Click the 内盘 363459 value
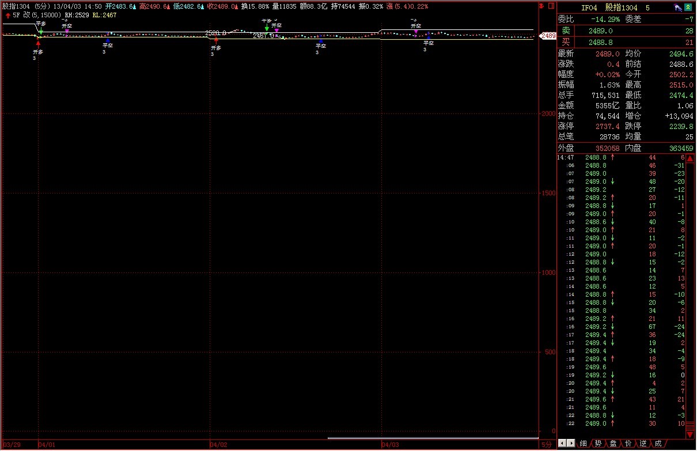This screenshot has height=451, width=697. tap(681, 148)
